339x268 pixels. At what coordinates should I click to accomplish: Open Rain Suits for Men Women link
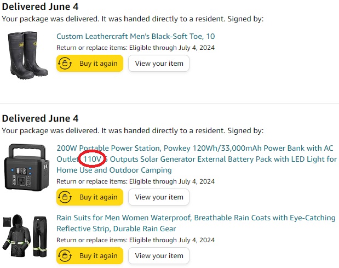tap(196, 223)
